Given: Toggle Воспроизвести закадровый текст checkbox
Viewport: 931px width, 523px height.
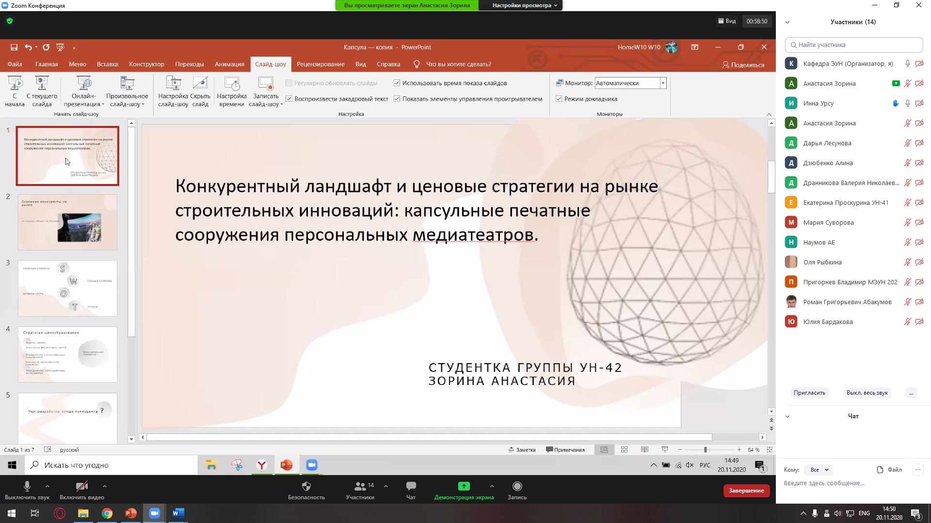Looking at the screenshot, I should pyautogui.click(x=289, y=99).
